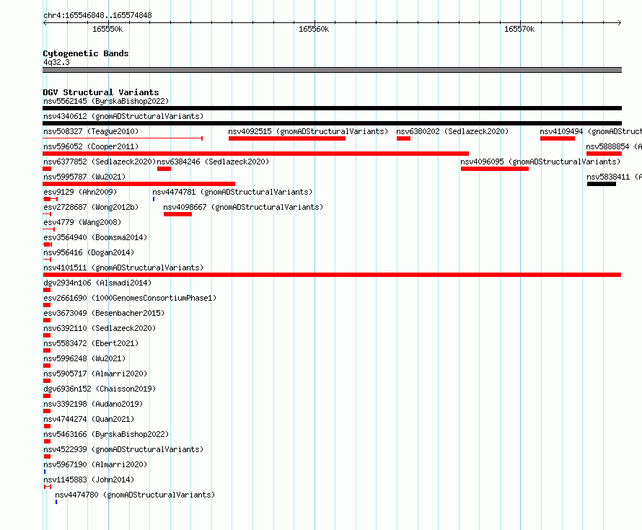Viewport: 642px width, 530px height.
Task: Click the chr4:165546848..165574848 coordinate label
Action: click(x=97, y=15)
